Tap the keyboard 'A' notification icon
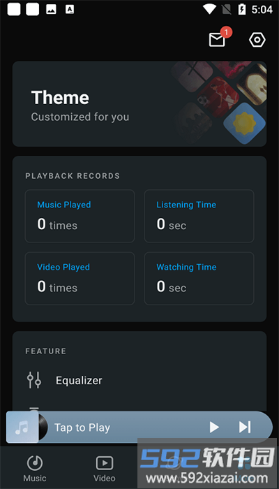The image size is (279, 489). pyautogui.click(x=70, y=10)
